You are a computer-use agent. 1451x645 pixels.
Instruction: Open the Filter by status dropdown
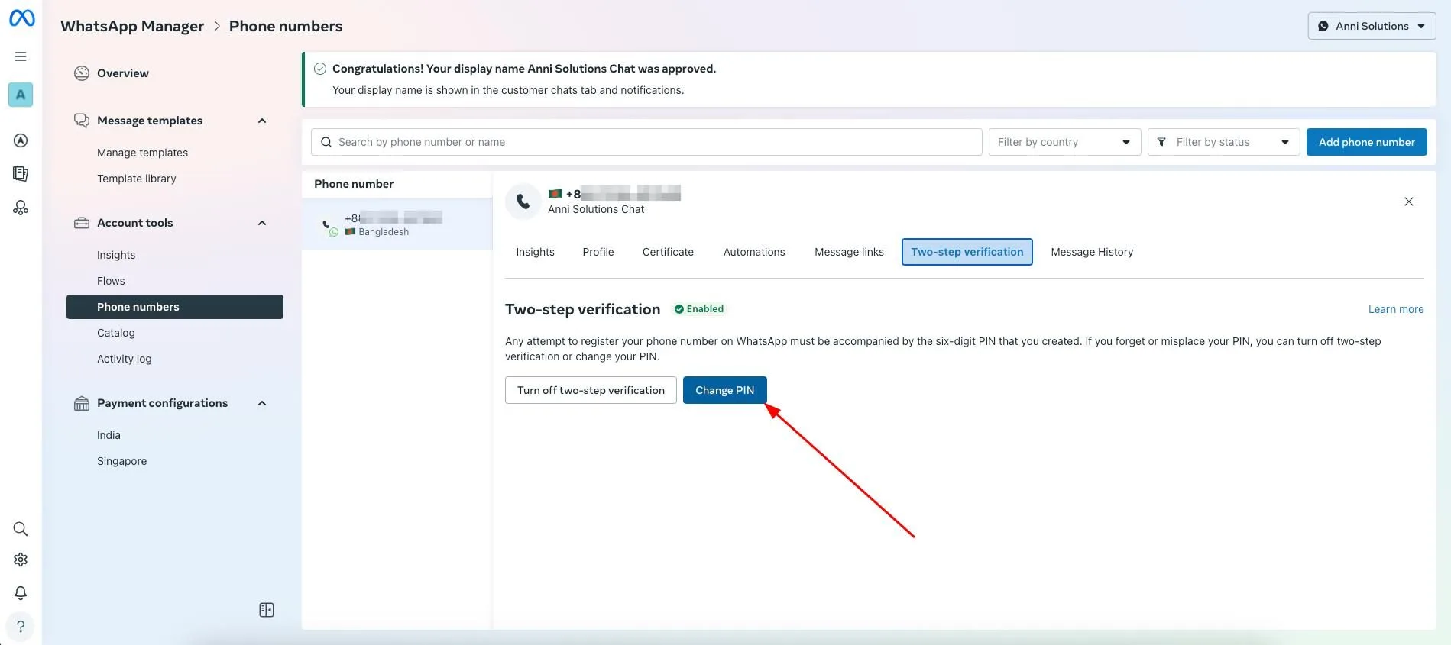pyautogui.click(x=1223, y=142)
